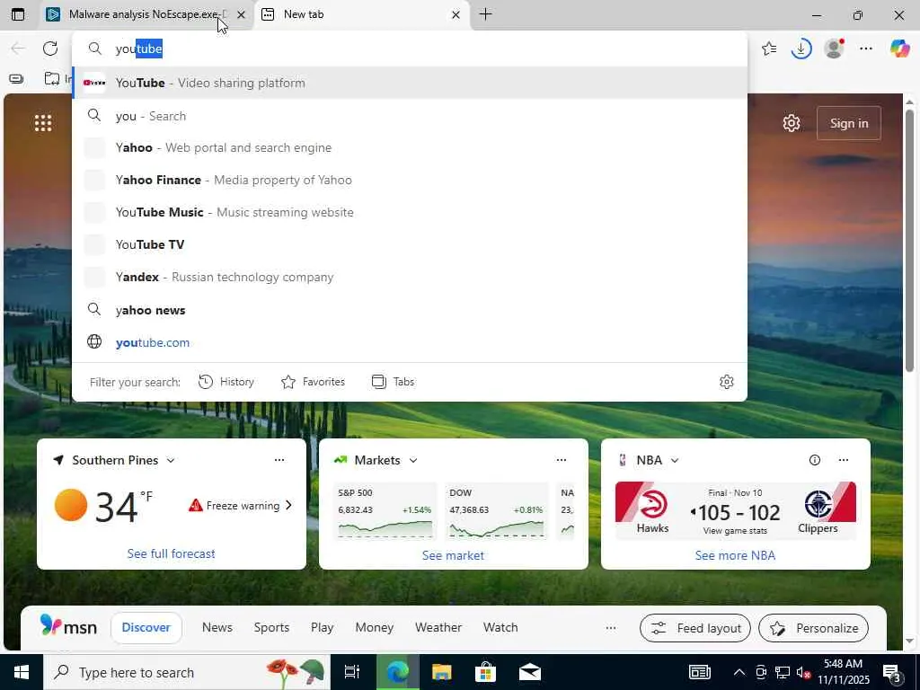The width and height of the screenshot is (920, 690).
Task: Pick the Yahoo web portal suggestion
Action: (410, 148)
